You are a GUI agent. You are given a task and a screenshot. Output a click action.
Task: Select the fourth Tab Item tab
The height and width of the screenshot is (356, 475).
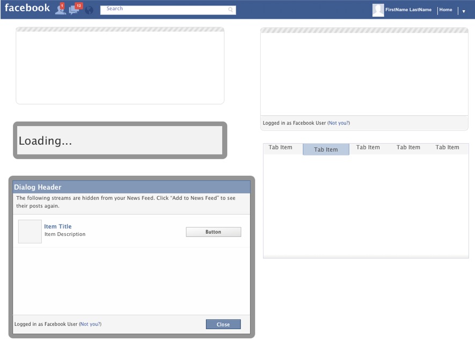pos(408,147)
